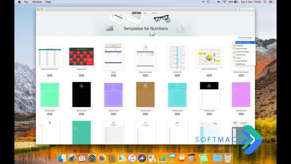Click the Time Machine clock icon
291x164 pixels.
(208, 2)
